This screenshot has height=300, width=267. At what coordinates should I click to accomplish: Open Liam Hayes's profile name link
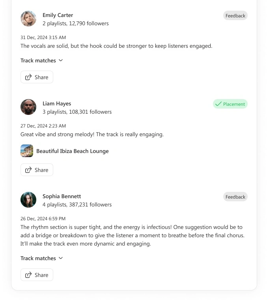[57, 103]
